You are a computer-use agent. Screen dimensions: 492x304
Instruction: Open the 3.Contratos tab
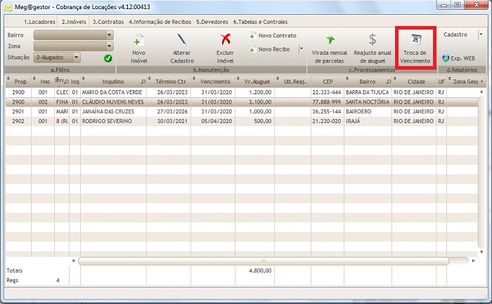click(x=109, y=22)
